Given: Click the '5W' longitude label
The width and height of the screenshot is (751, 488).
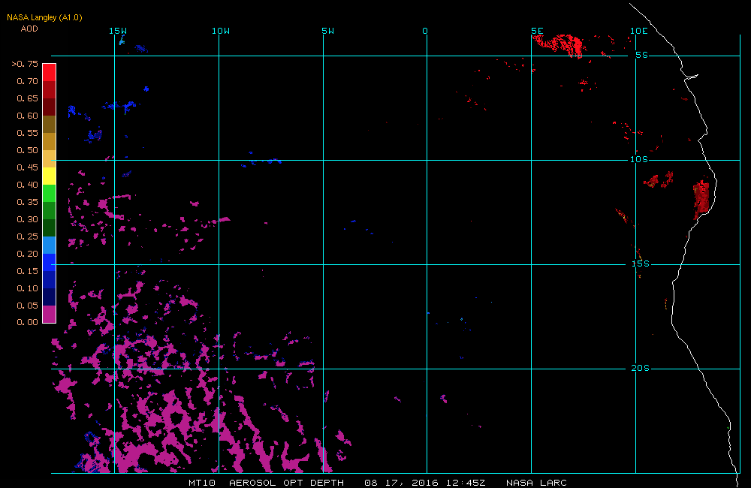Looking at the screenshot, I should (x=328, y=31).
